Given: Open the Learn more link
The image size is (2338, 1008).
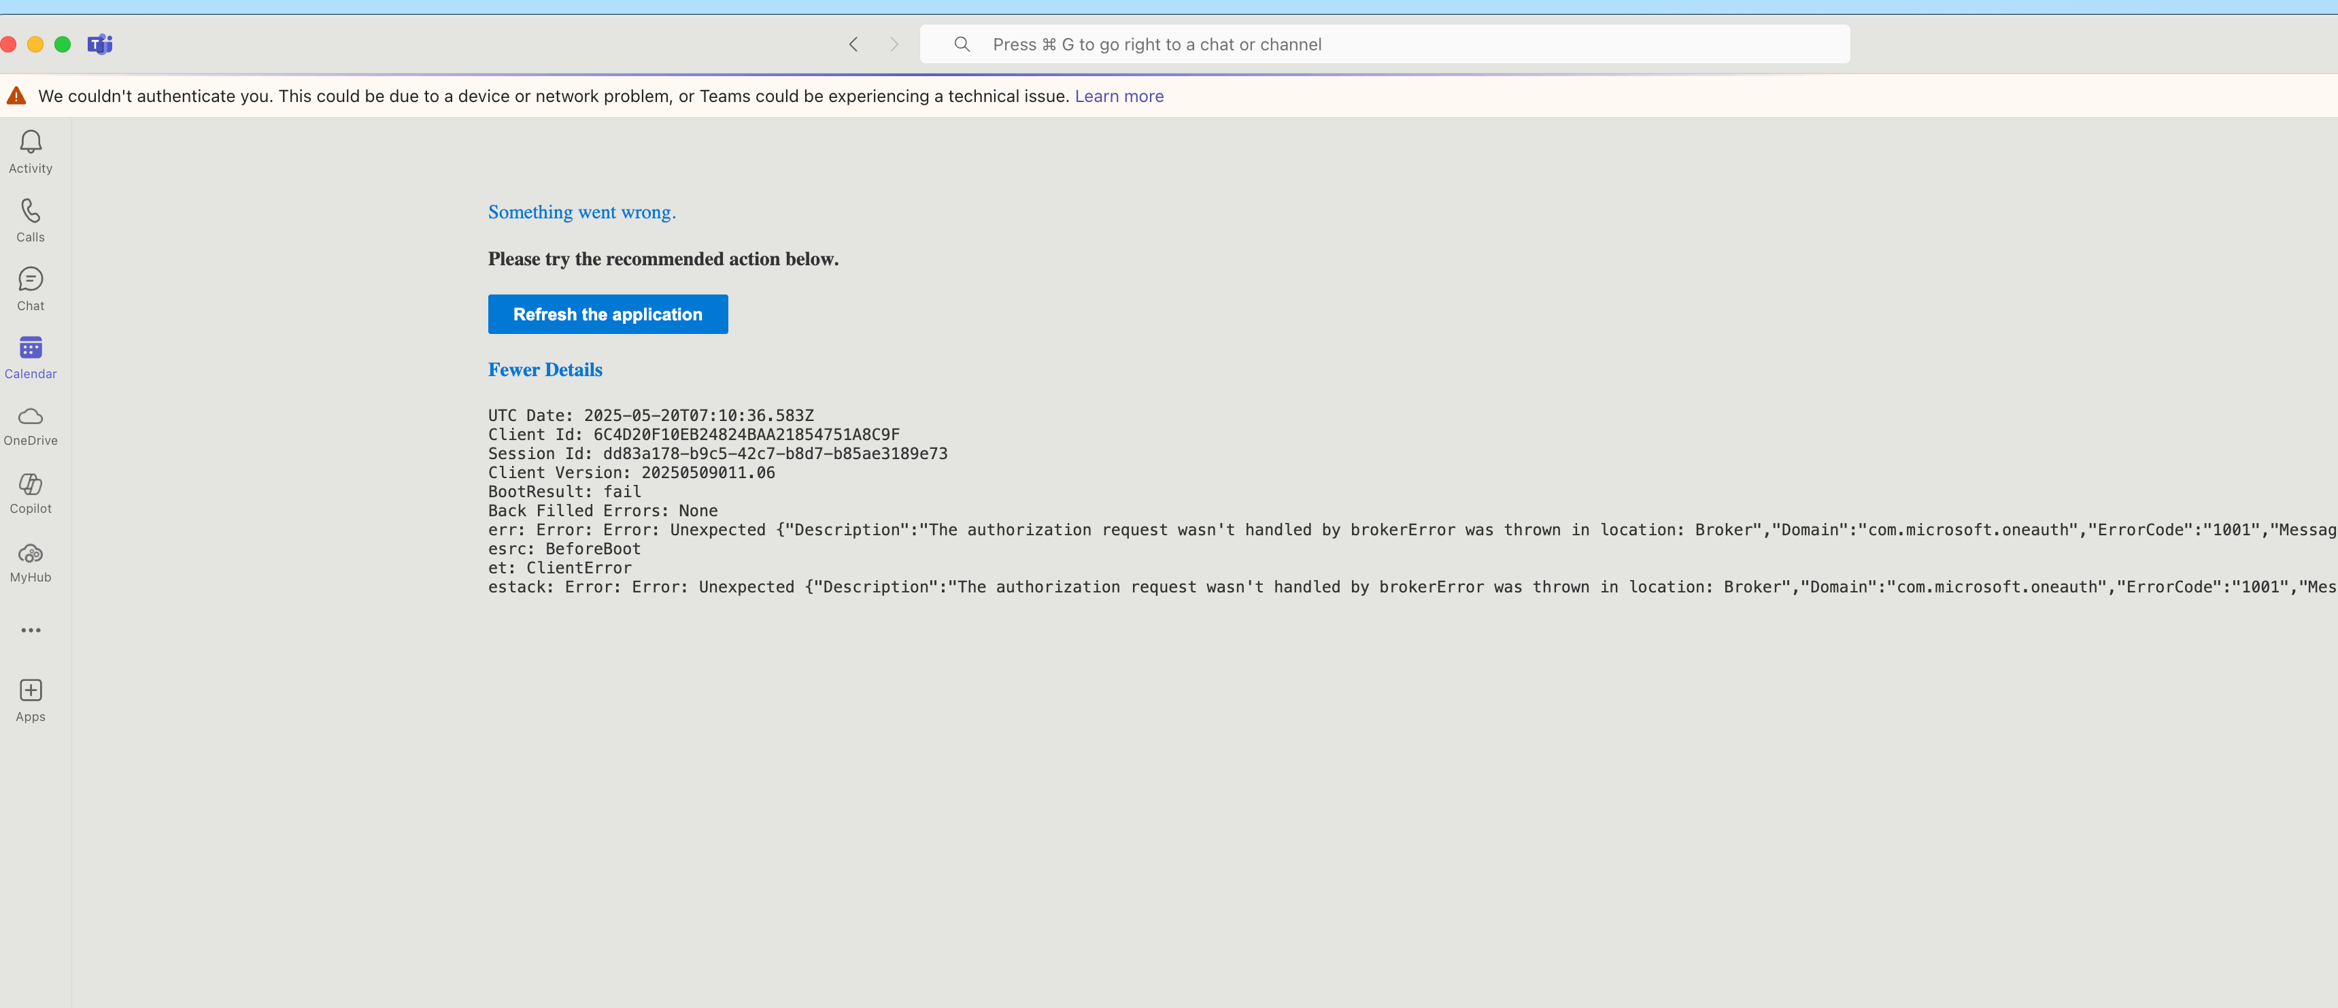Looking at the screenshot, I should 1119,97.
